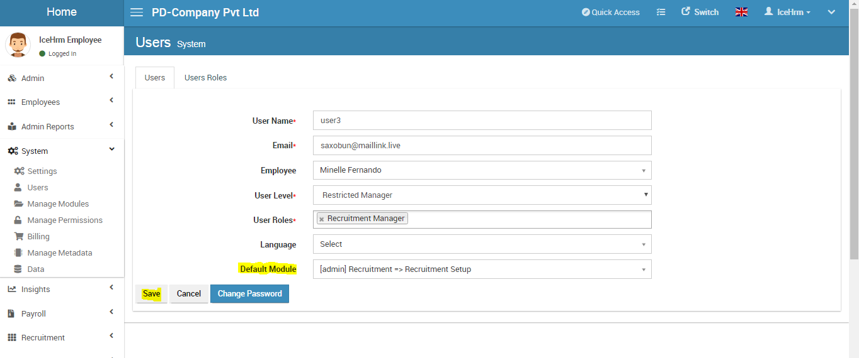Expand the Recruitment menu arrow
859x358 pixels.
click(111, 336)
